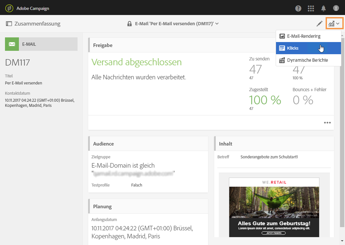Open the apps grid switcher icon
Image resolution: width=345 pixels, height=245 pixels.
pyautogui.click(x=311, y=8)
